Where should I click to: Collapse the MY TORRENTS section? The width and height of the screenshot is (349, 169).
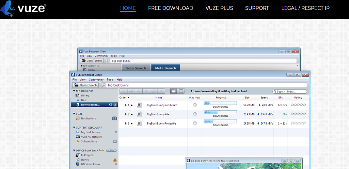click(74, 91)
